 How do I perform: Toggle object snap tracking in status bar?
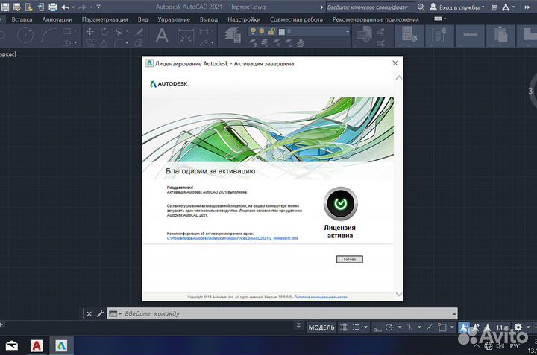click(x=430, y=327)
